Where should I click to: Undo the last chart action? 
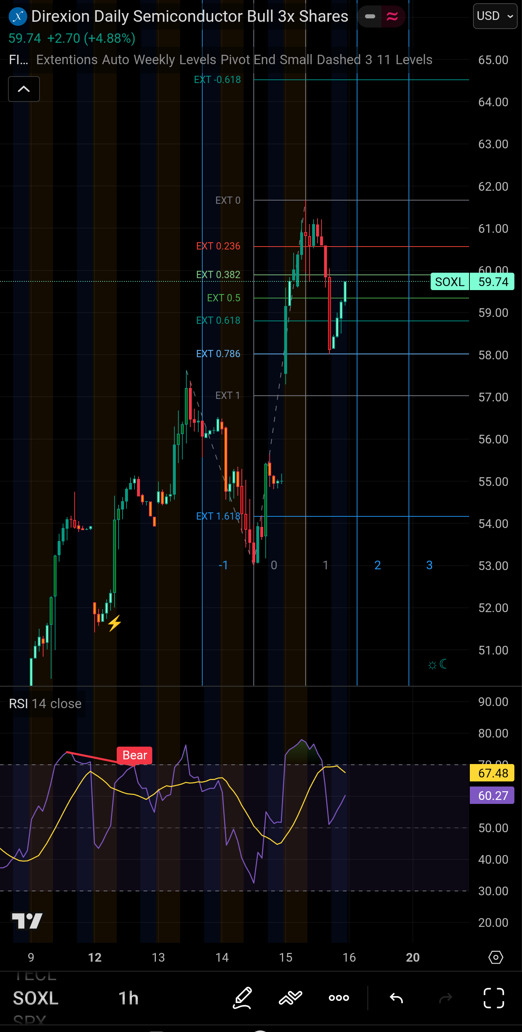click(396, 998)
